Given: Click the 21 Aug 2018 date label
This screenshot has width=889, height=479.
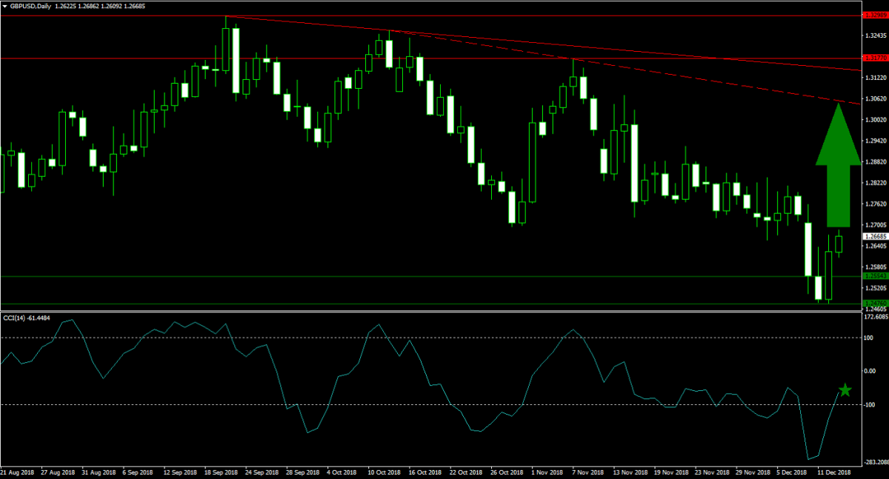Looking at the screenshot, I should 18,472.
